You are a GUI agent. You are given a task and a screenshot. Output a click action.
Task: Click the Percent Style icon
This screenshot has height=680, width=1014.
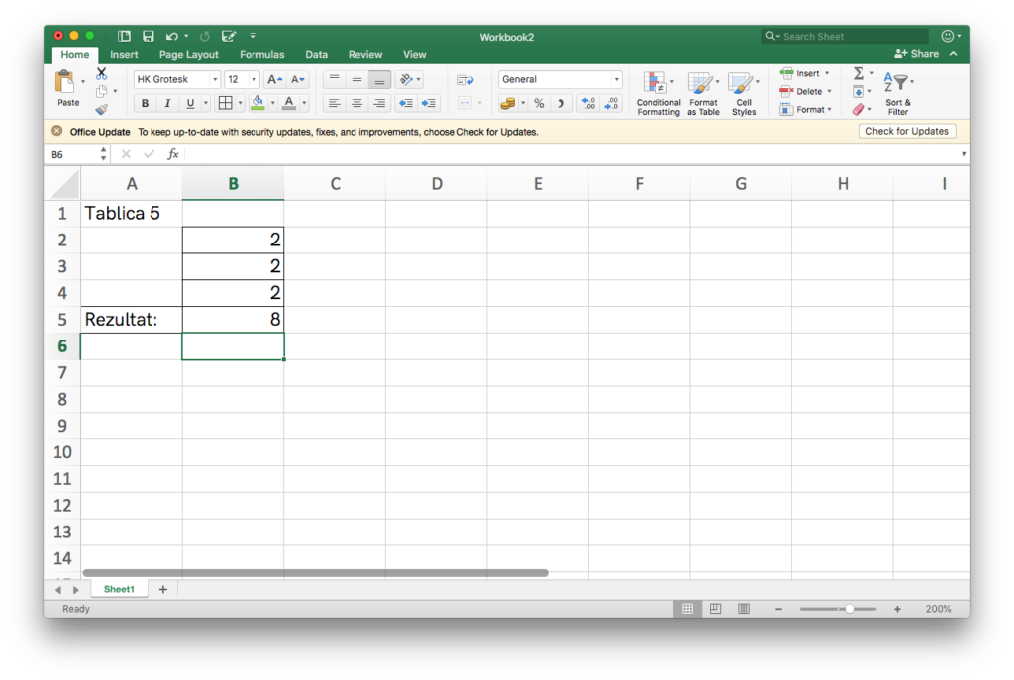(539, 103)
